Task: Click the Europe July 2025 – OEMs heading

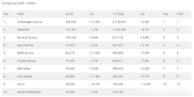Action: pos(19,3)
